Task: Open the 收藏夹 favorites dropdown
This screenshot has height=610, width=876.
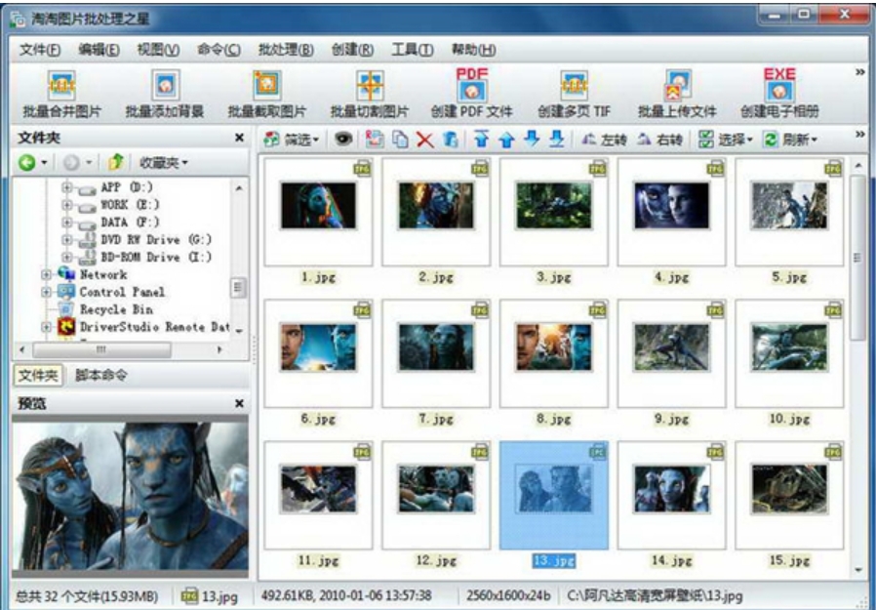Action: [x=163, y=163]
